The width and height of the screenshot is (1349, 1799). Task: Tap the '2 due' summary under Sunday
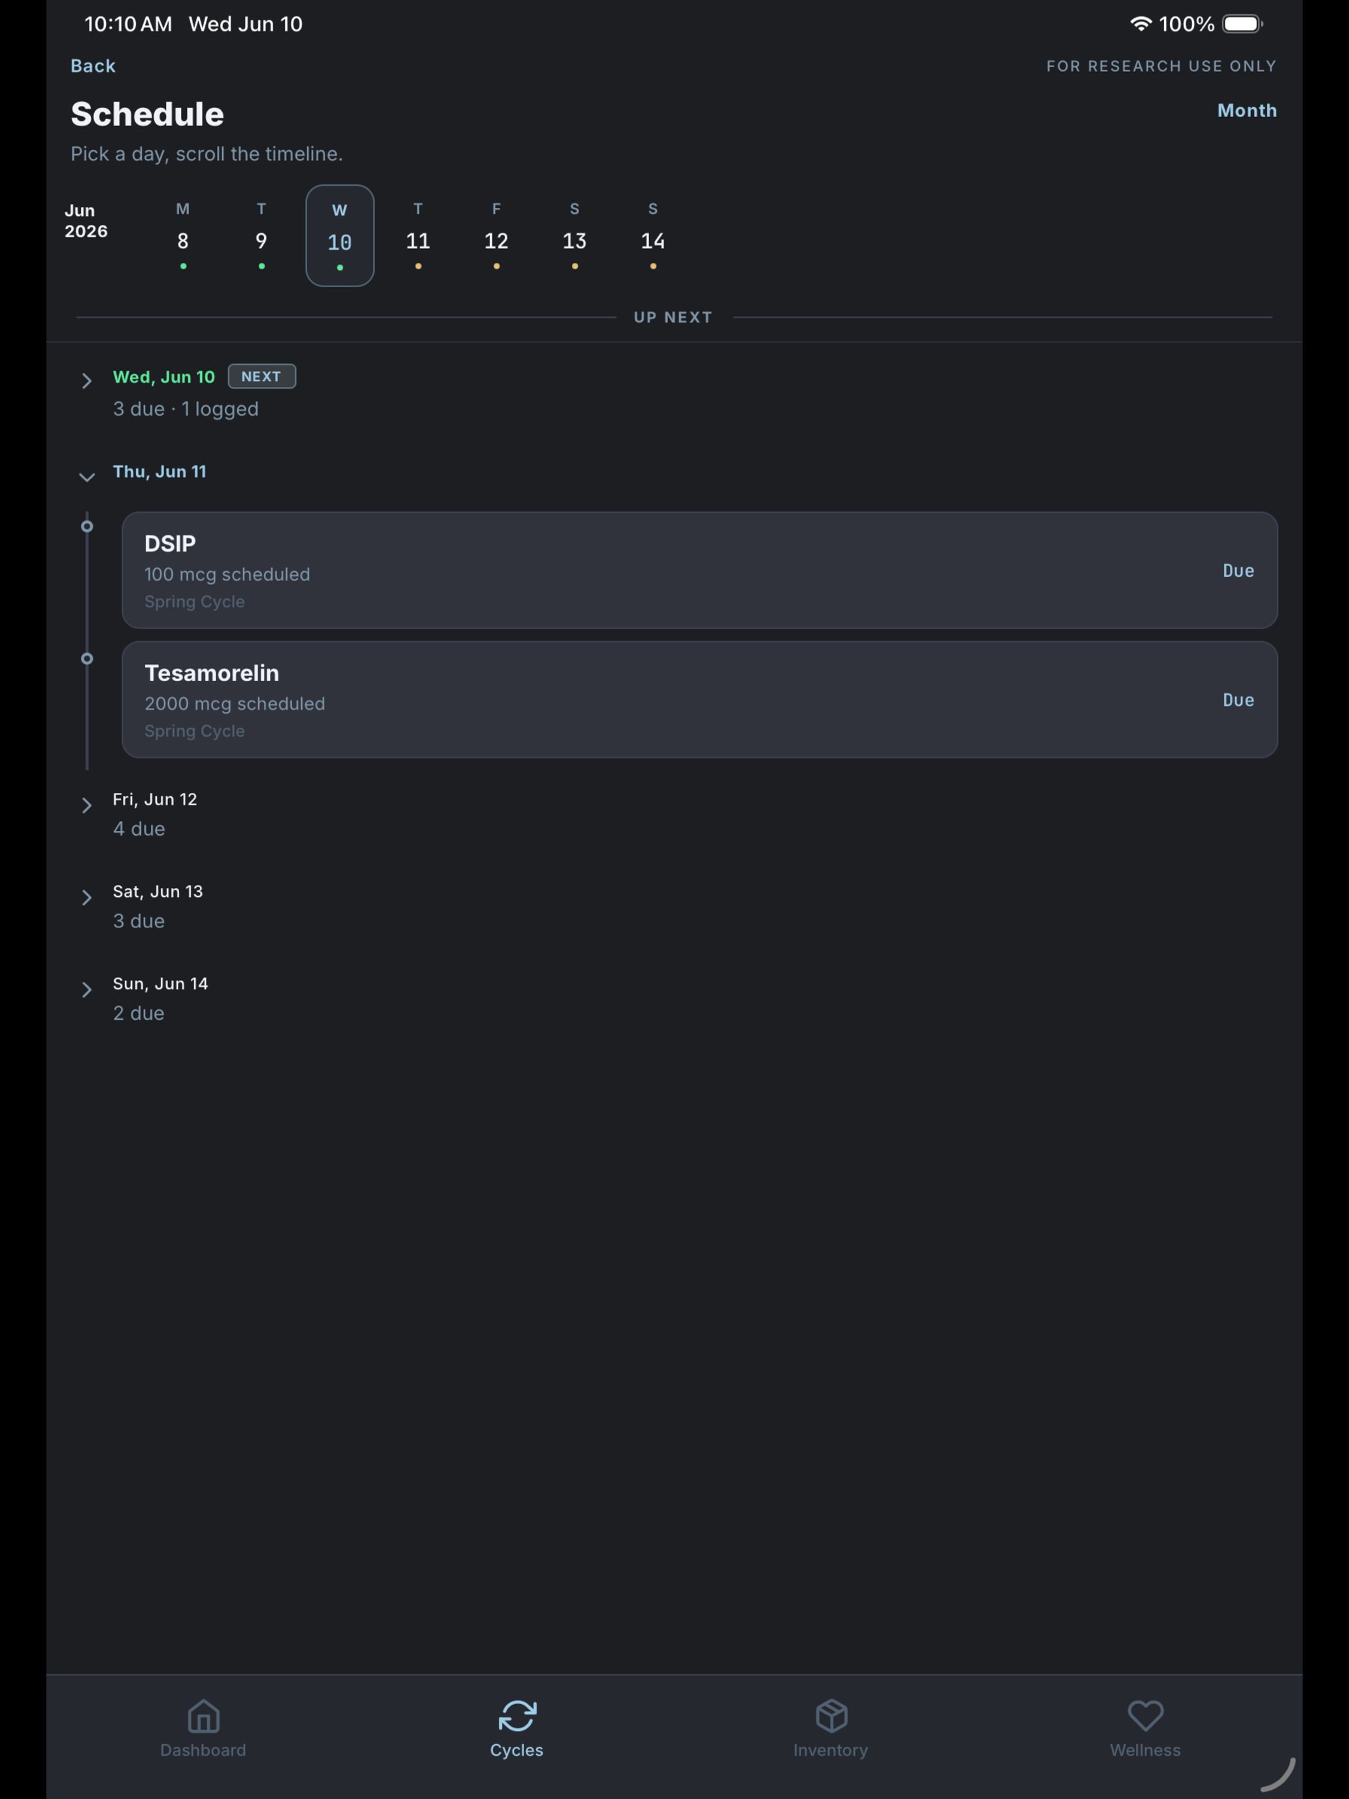[x=139, y=1013]
